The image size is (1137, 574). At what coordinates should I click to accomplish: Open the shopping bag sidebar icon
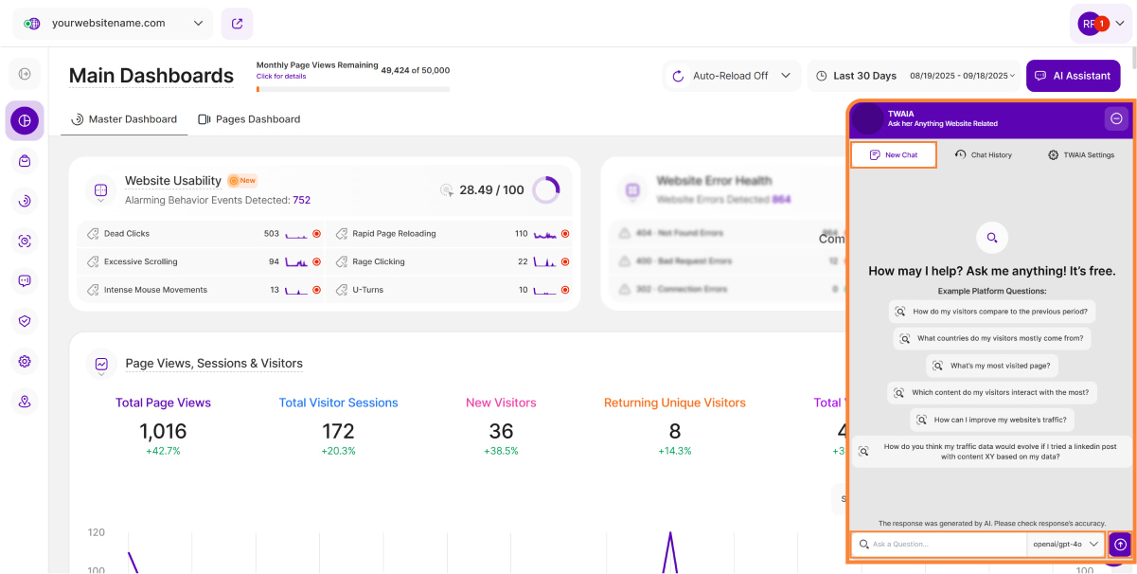25,161
